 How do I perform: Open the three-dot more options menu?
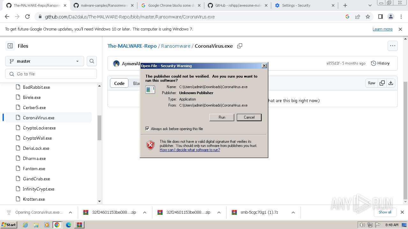393,46
